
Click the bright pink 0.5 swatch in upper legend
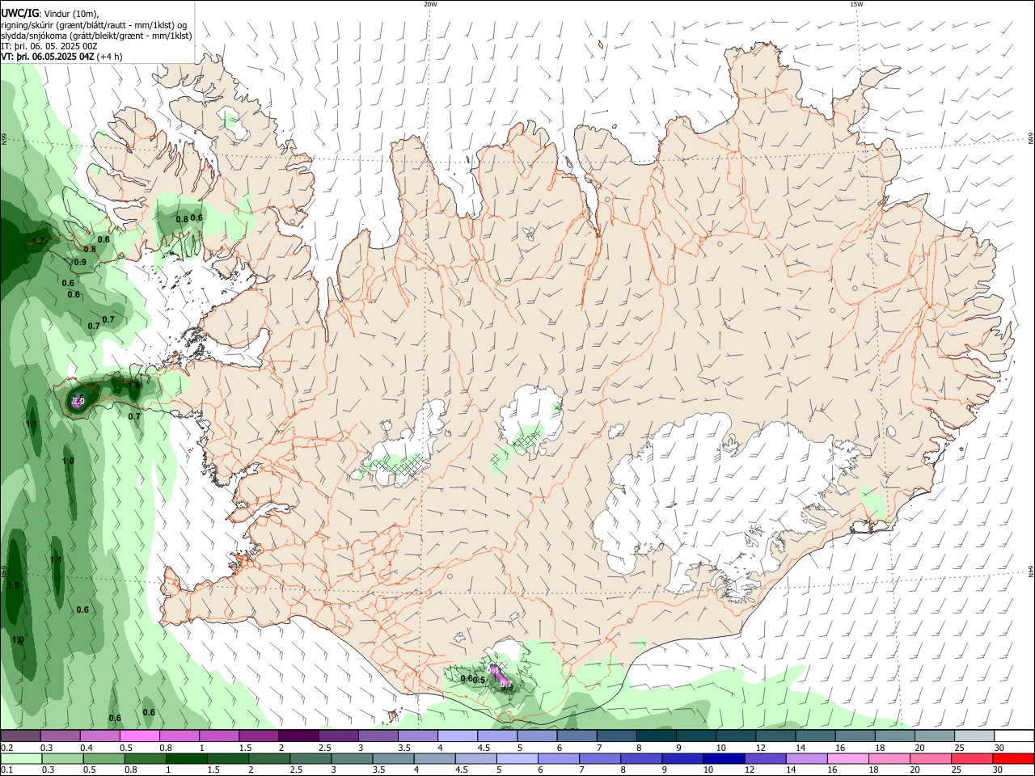pyautogui.click(x=140, y=736)
